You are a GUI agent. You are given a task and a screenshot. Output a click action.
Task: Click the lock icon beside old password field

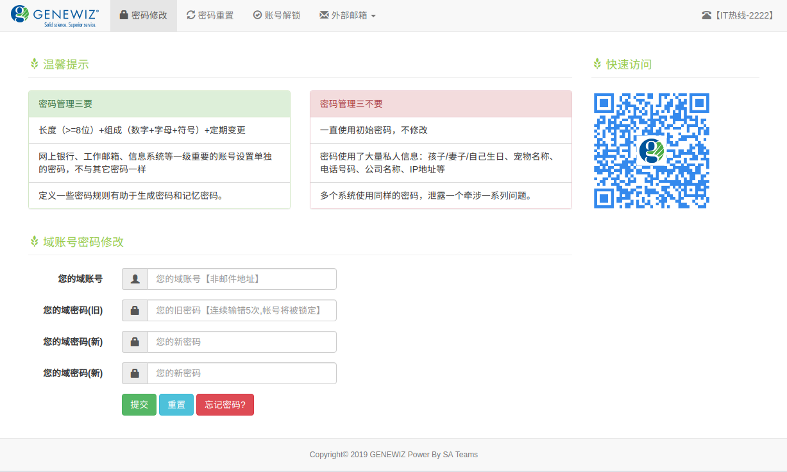coord(135,310)
